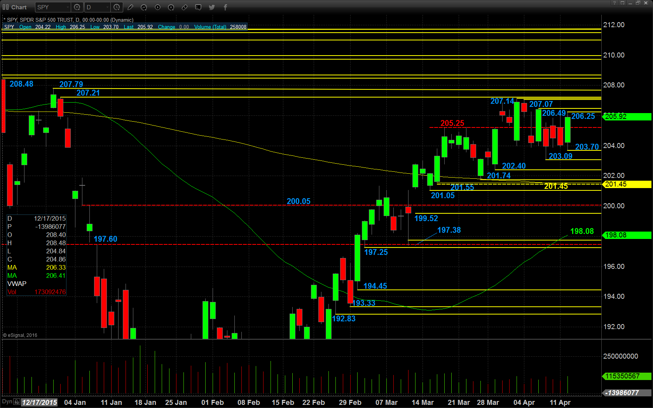Click the Dyn scale mode label
The image size is (653, 408).
pos(7,402)
